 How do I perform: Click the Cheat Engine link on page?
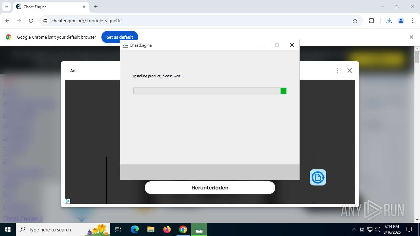coord(23,218)
